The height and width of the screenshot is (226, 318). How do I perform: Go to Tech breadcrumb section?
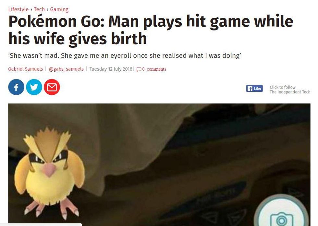click(39, 9)
